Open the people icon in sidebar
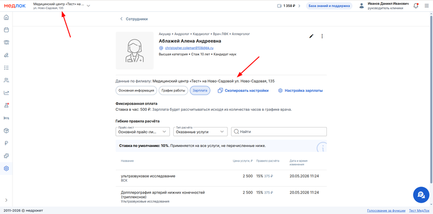The height and width of the screenshot is (214, 433). [x=6, y=80]
